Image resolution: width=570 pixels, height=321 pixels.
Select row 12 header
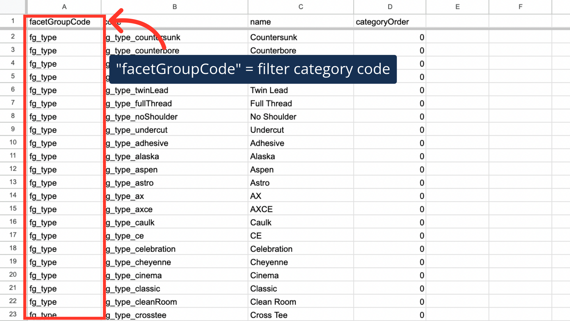[13, 169]
